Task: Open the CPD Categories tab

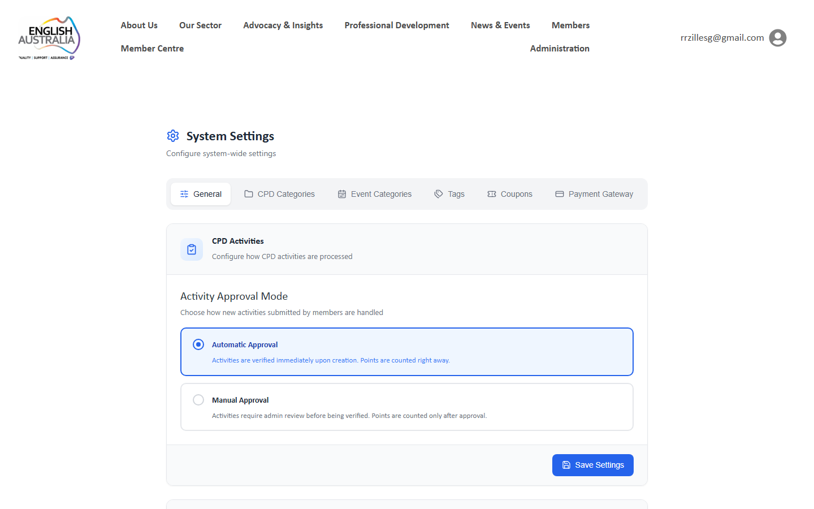Action: (x=279, y=194)
